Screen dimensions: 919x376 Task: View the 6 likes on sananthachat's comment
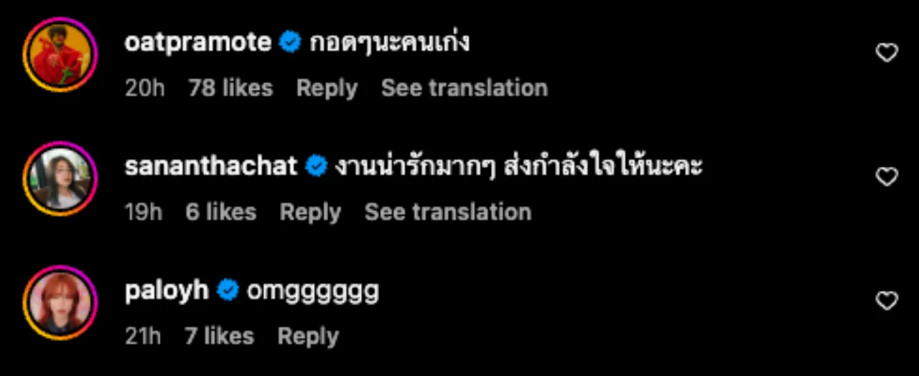click(x=220, y=212)
